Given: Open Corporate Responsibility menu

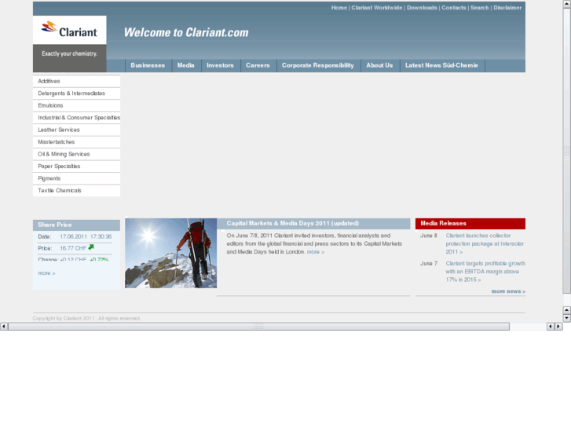Looking at the screenshot, I should click(318, 65).
